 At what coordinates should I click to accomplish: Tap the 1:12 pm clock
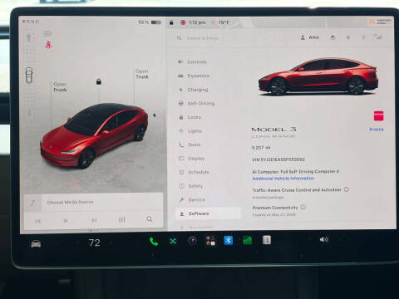point(197,22)
